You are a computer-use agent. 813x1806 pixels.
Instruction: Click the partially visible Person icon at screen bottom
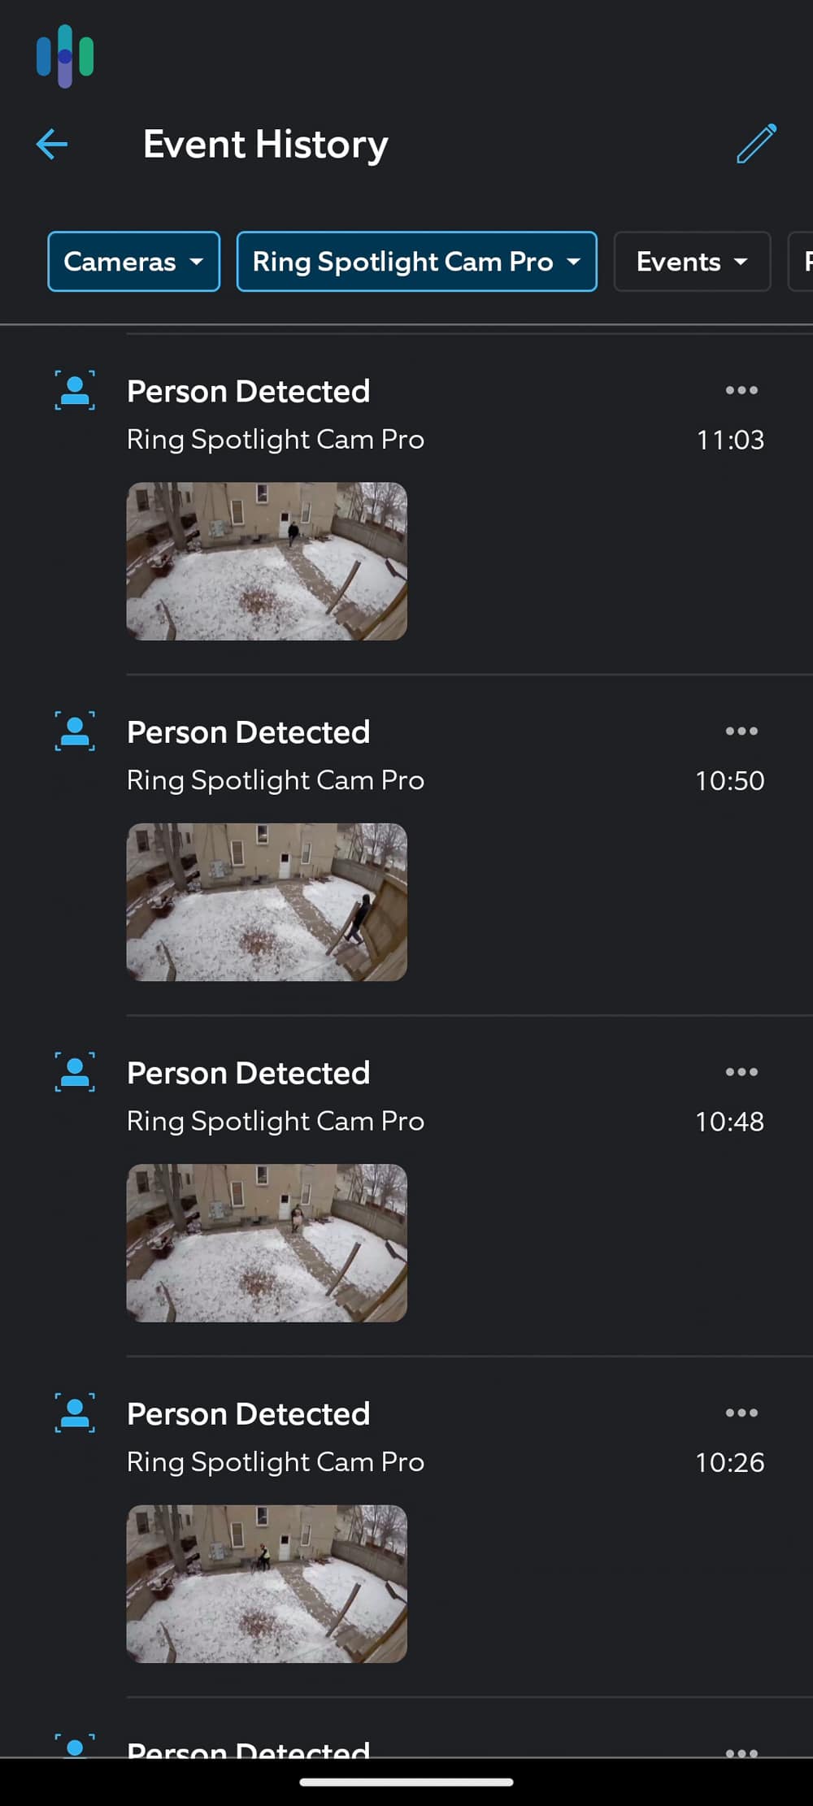pyautogui.click(x=75, y=1747)
